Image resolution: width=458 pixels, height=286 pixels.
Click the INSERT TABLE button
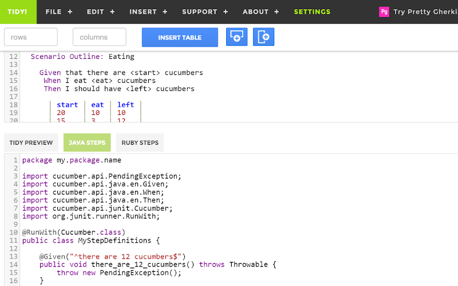pyautogui.click(x=180, y=37)
